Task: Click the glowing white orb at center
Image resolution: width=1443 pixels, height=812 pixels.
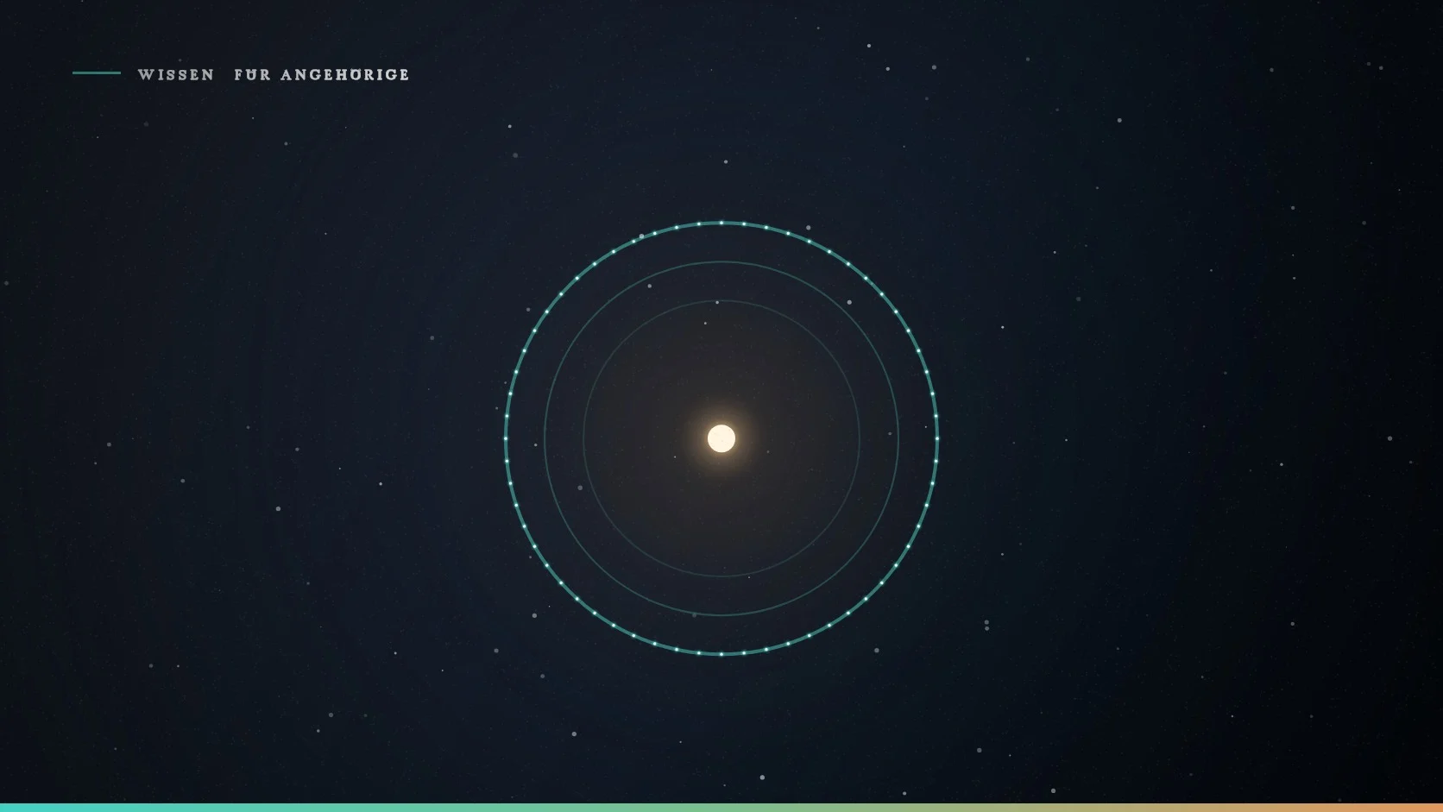Action: tap(721, 438)
